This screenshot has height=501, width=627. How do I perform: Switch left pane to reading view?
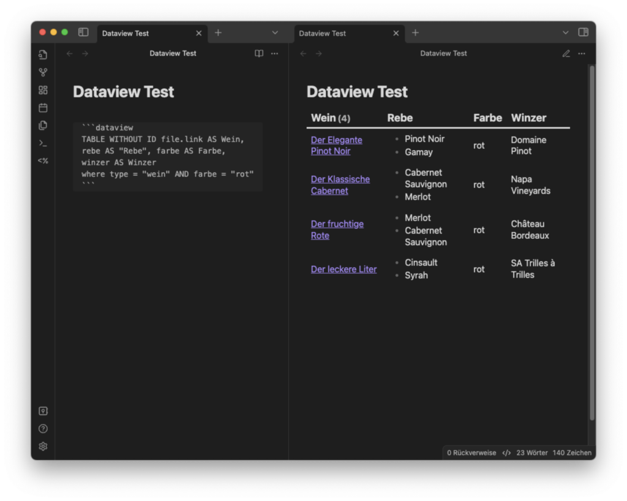coord(259,53)
